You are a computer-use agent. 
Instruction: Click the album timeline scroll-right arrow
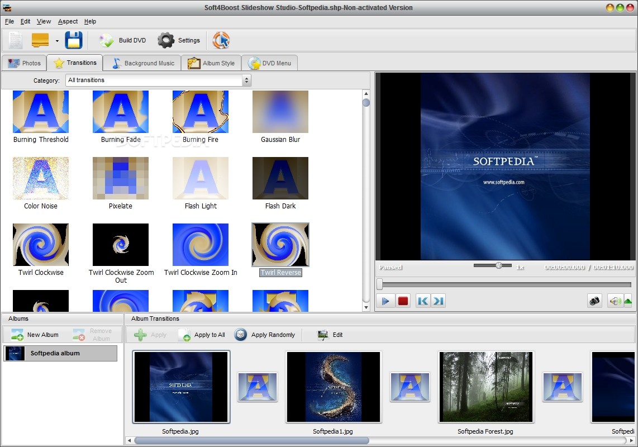(631, 440)
